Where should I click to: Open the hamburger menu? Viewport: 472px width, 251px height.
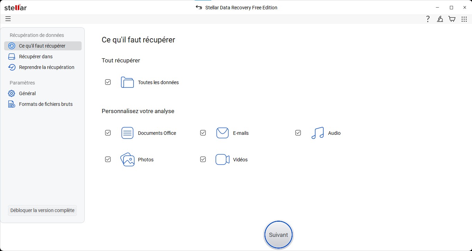[8, 19]
